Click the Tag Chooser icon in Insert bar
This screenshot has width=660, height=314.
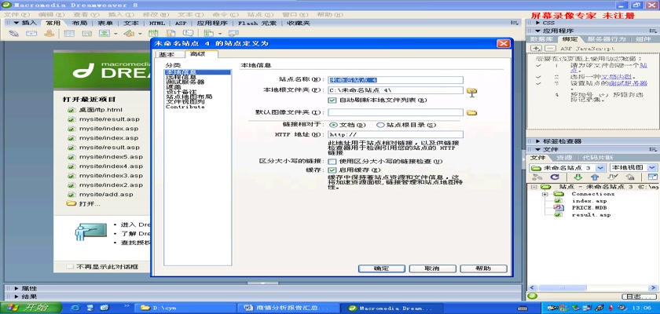tap(233, 33)
